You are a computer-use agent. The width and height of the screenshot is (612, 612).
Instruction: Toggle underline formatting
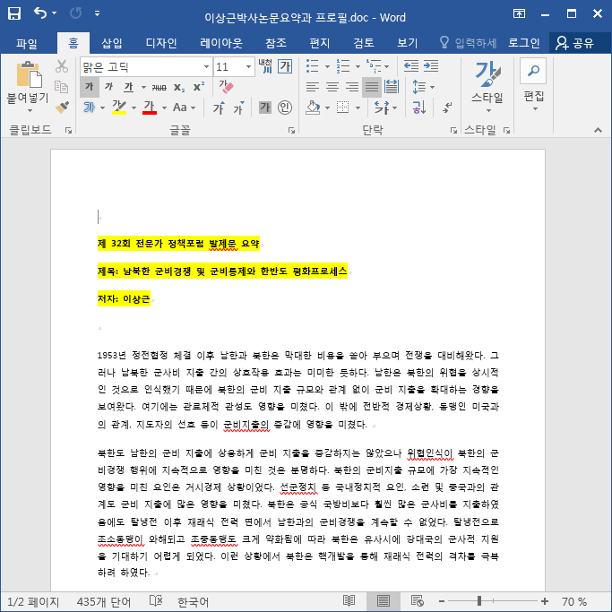pyautogui.click(x=128, y=87)
